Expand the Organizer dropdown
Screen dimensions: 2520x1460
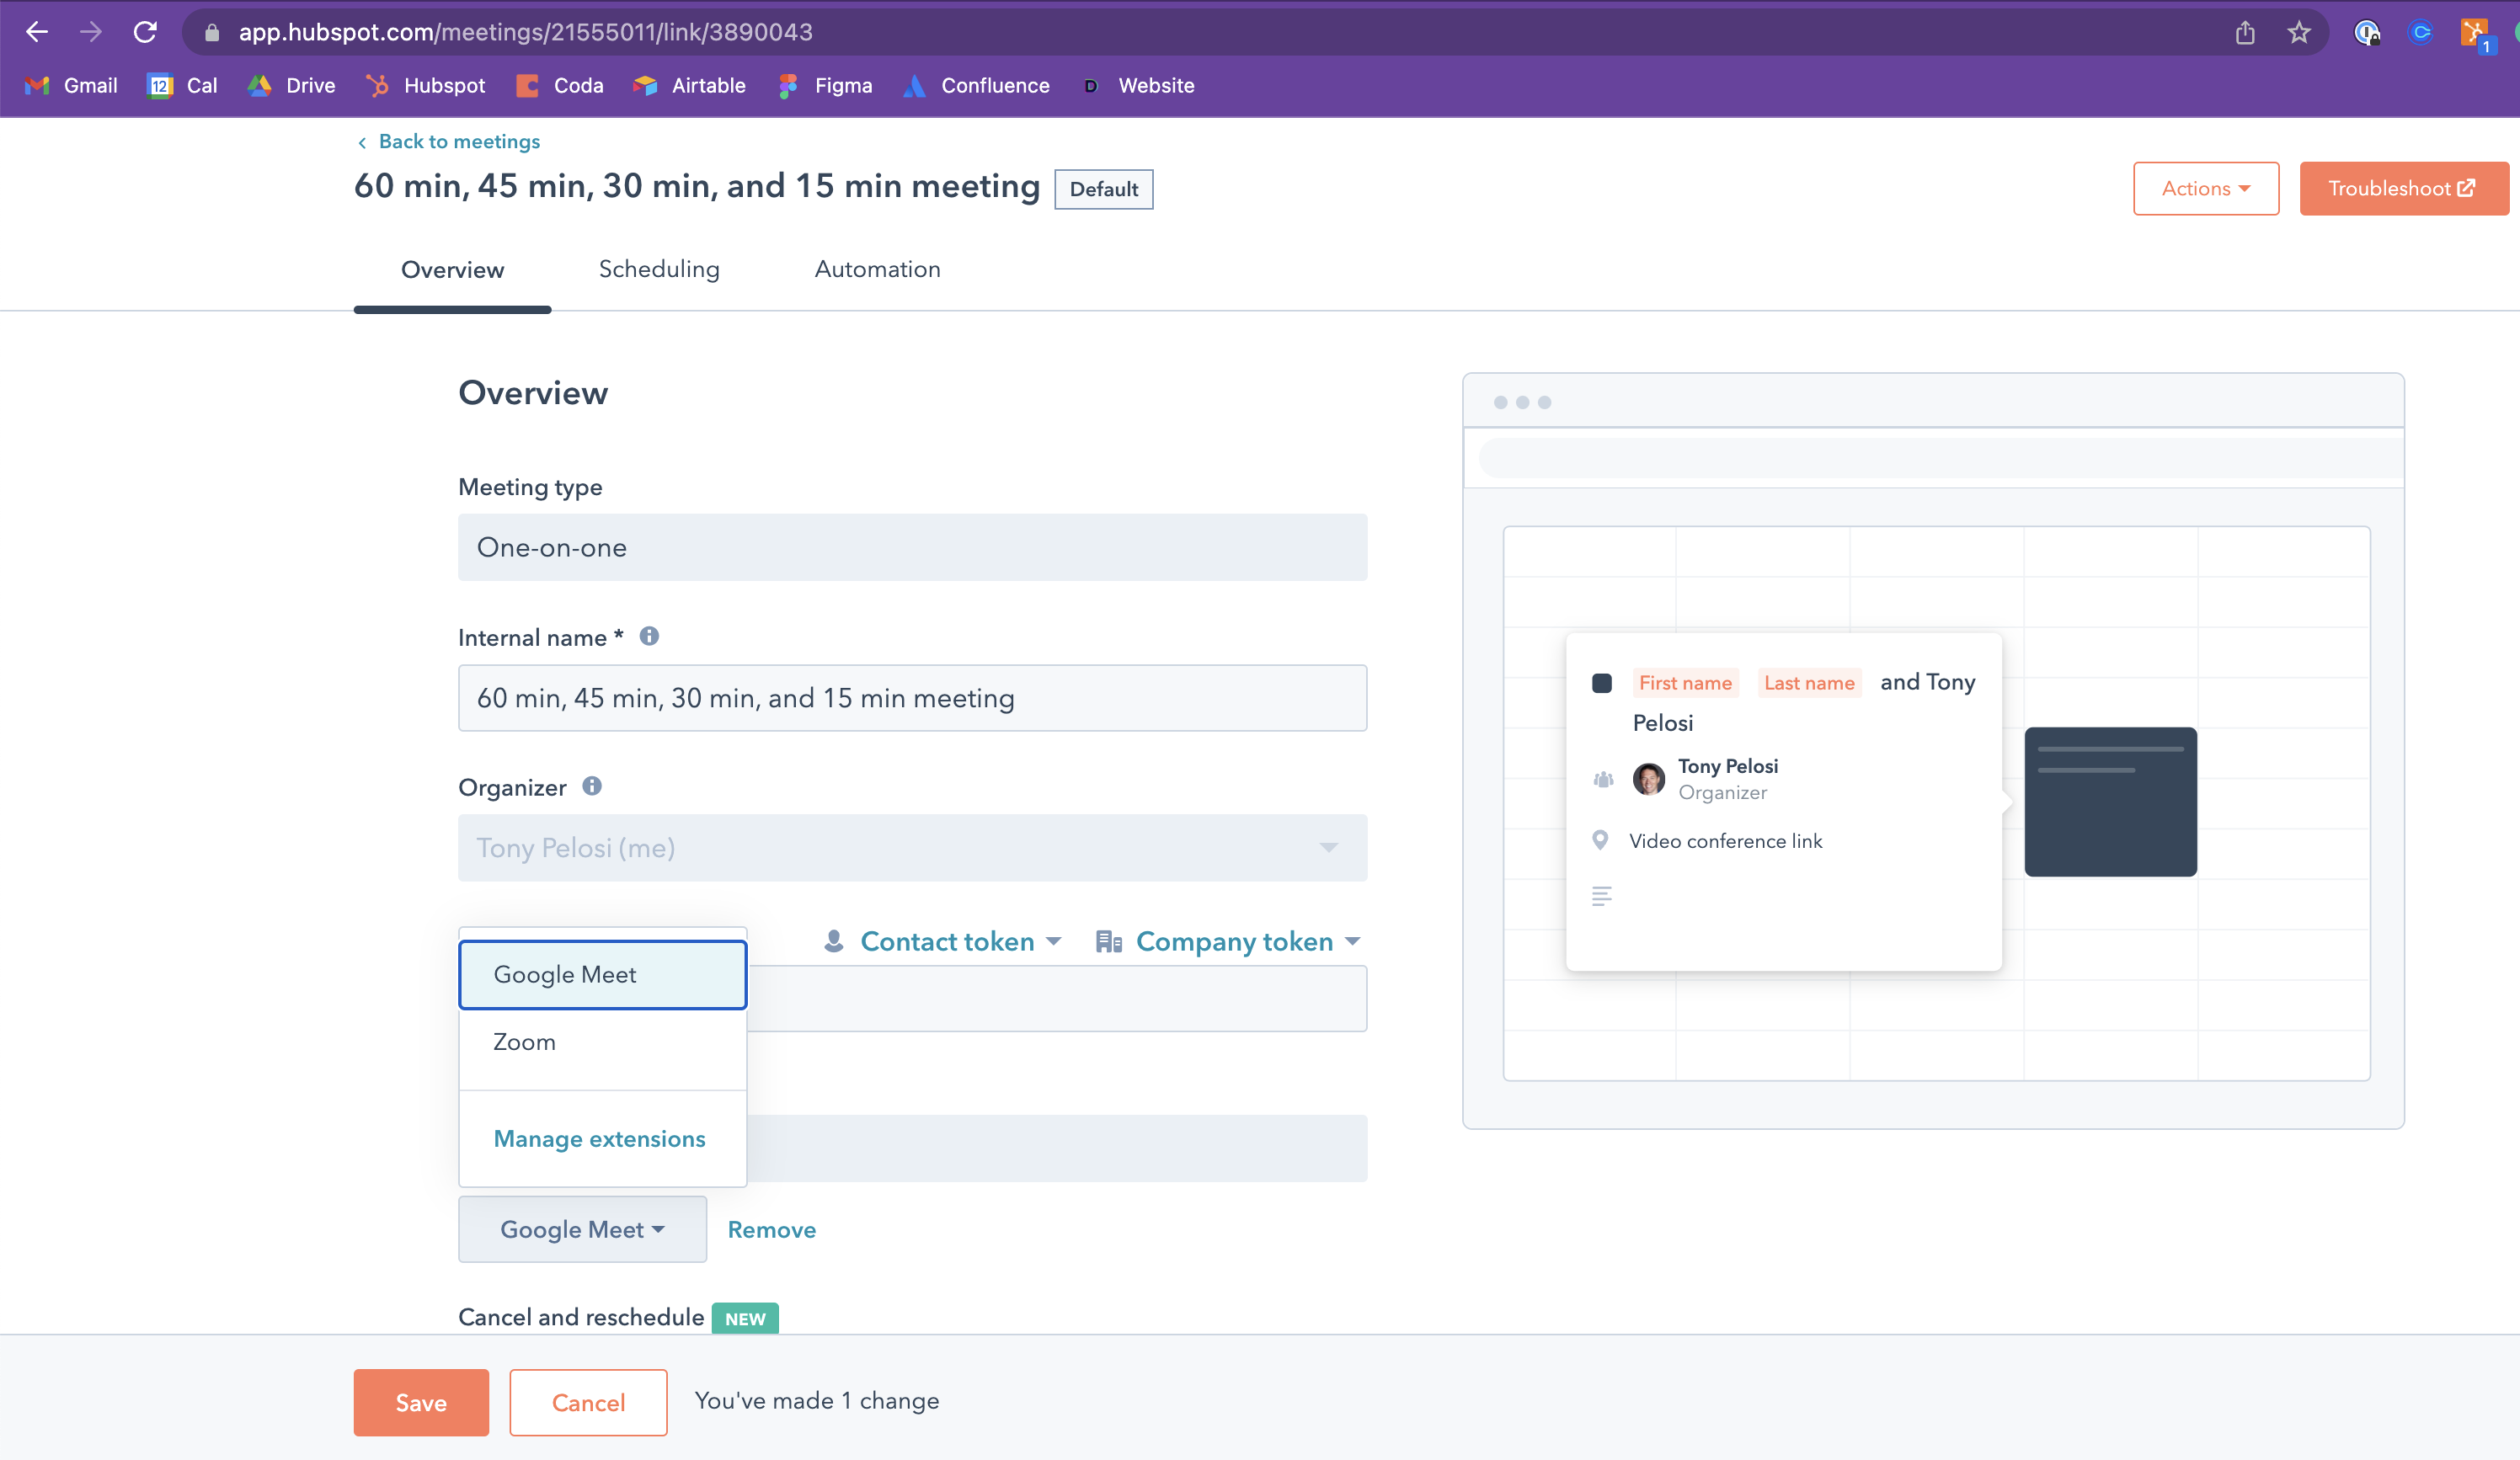(x=912, y=847)
